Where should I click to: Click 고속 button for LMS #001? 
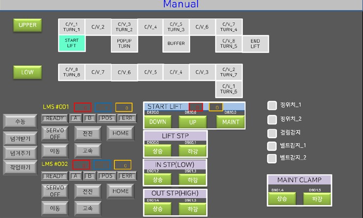(x=88, y=151)
